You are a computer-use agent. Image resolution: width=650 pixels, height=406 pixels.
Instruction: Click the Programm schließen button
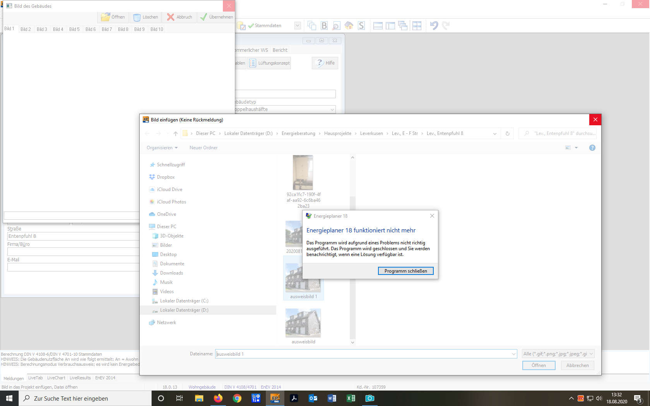click(x=405, y=271)
